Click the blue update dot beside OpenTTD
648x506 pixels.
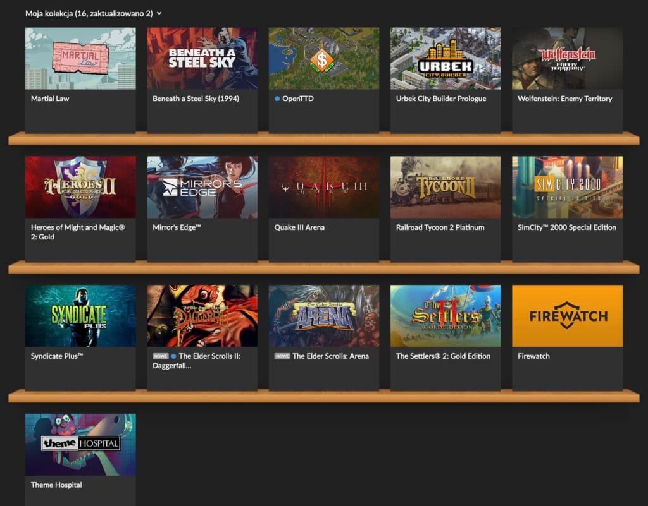pyautogui.click(x=277, y=99)
